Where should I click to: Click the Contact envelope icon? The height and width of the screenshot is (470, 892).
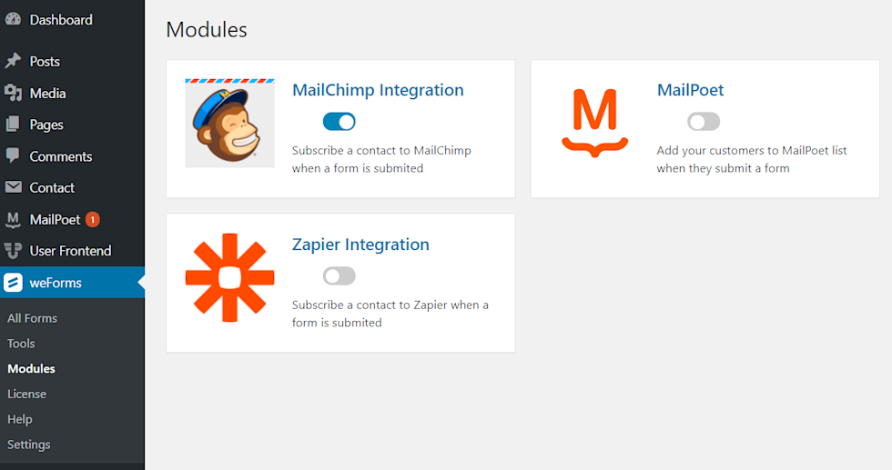click(x=13, y=187)
